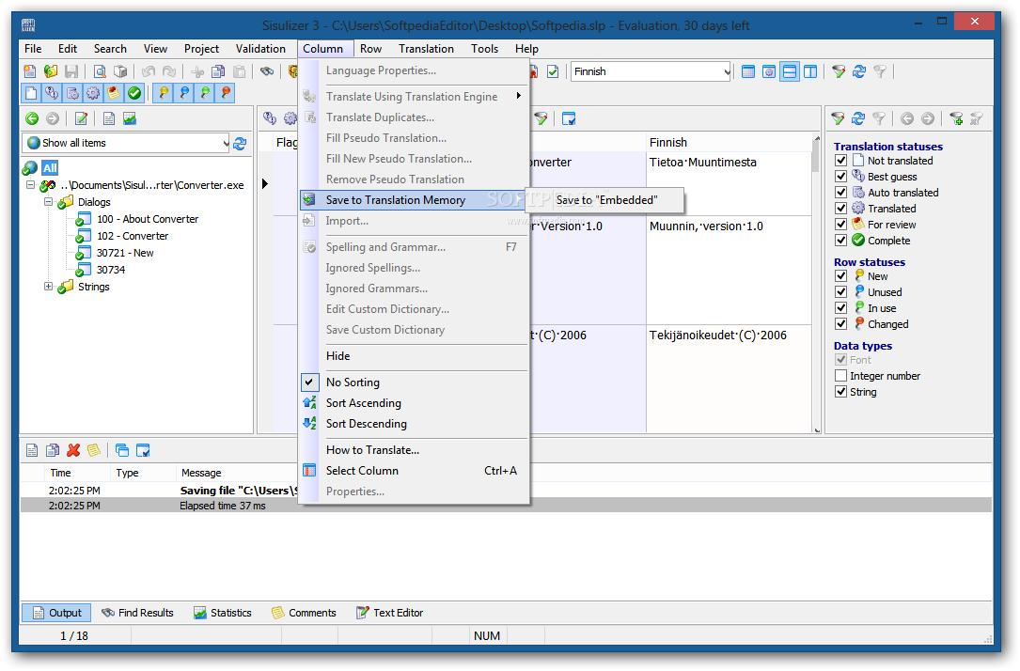Uncheck the New row status checkbox
This screenshot has width=1020, height=671.
(840, 275)
